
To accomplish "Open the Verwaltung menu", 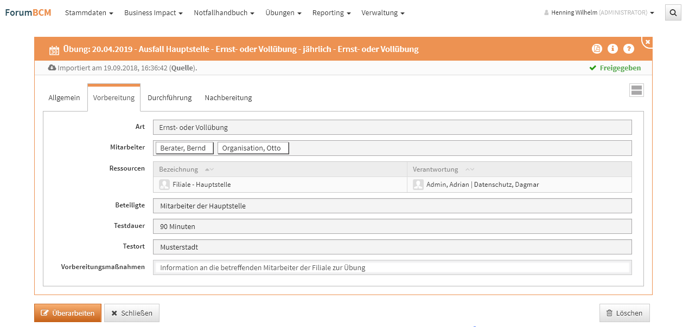I will click(383, 13).
